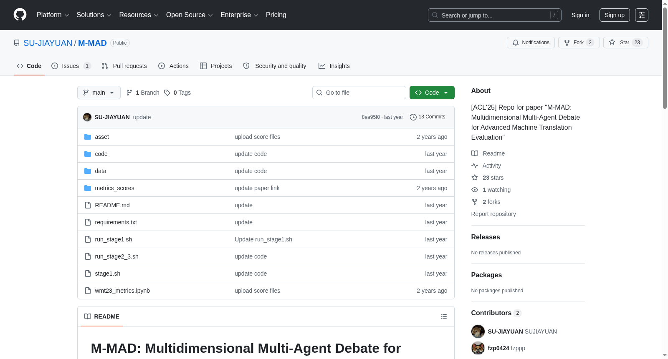Open the 'update paper link' commit message

coord(257,188)
